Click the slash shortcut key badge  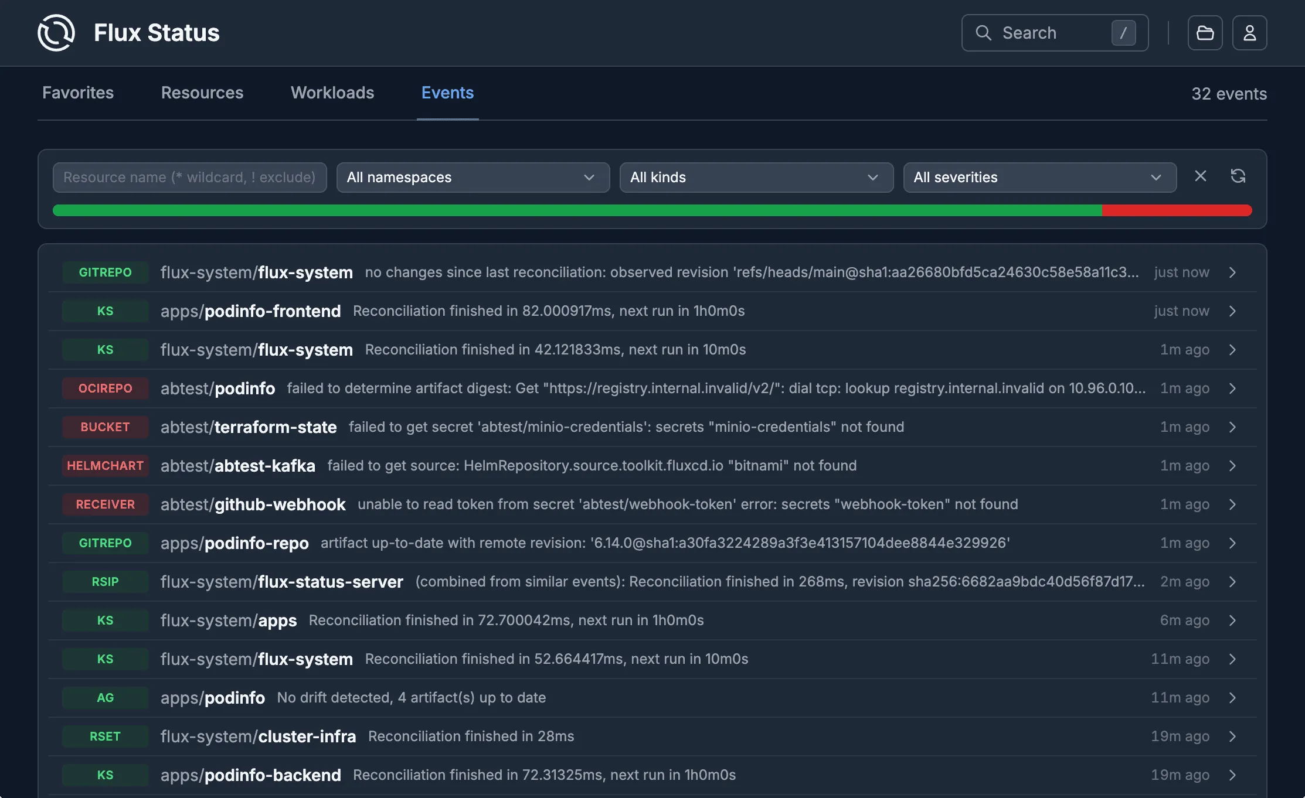tap(1123, 33)
